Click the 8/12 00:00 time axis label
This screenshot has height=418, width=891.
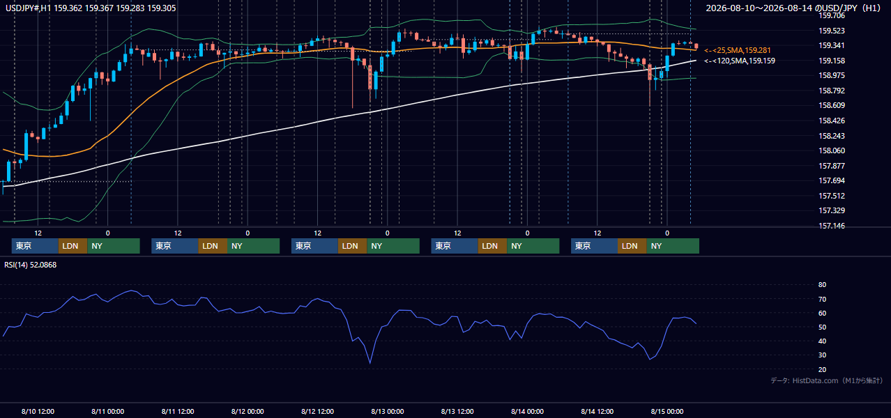pos(247,411)
